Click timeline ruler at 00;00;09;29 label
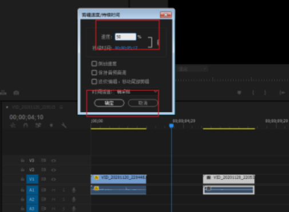The height and width of the screenshot is (212, 289). (x=276, y=121)
